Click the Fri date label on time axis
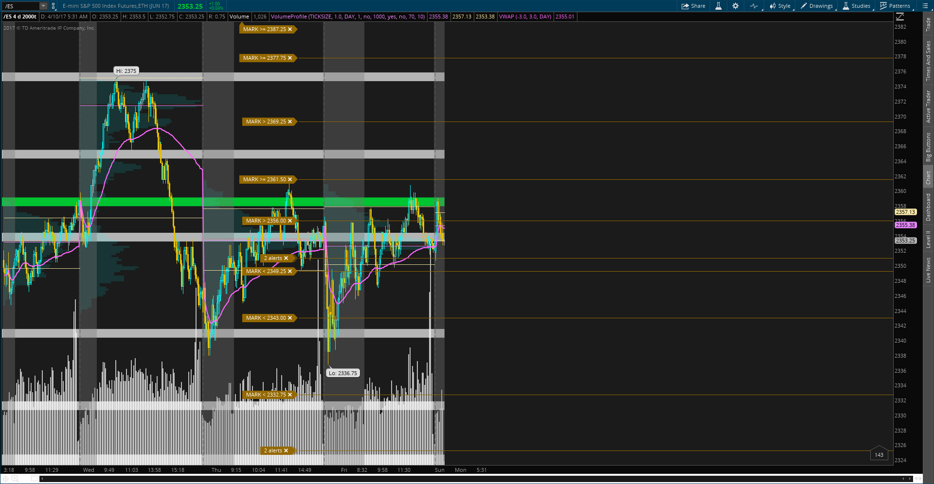The height and width of the screenshot is (484, 934). click(x=344, y=470)
